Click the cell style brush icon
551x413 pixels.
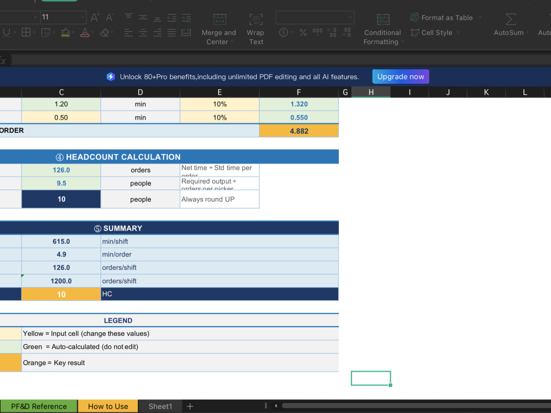coord(415,32)
